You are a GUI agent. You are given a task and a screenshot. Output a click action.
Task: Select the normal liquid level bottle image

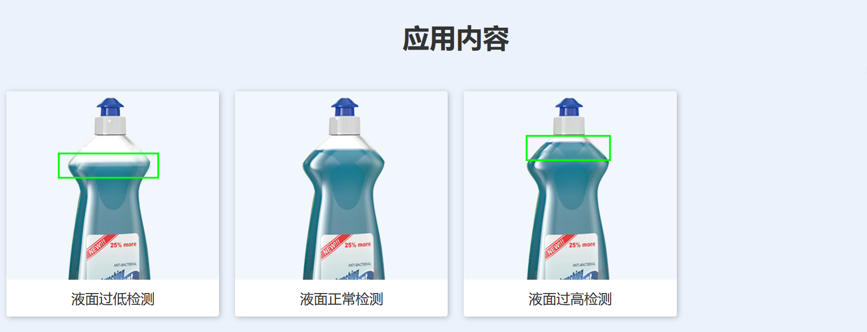tap(341, 186)
